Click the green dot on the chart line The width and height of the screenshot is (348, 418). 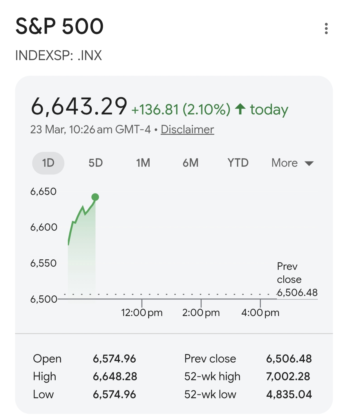tap(95, 197)
